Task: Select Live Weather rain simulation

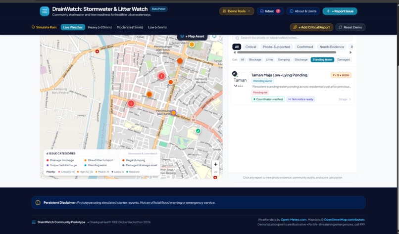Action: click(x=73, y=27)
